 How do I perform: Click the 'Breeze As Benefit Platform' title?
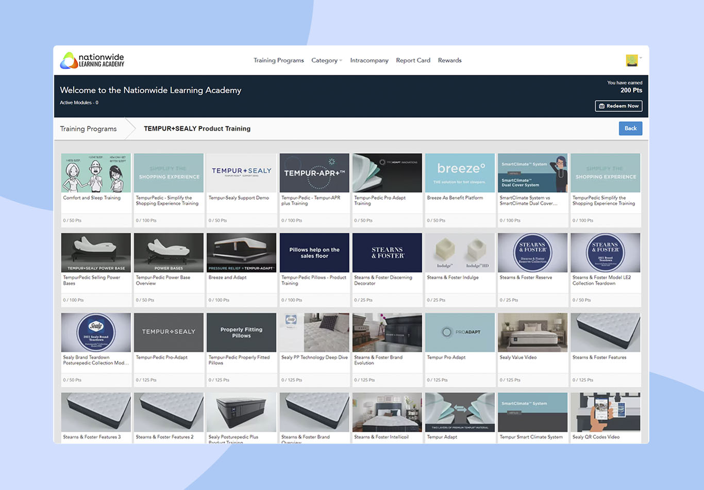pos(455,198)
